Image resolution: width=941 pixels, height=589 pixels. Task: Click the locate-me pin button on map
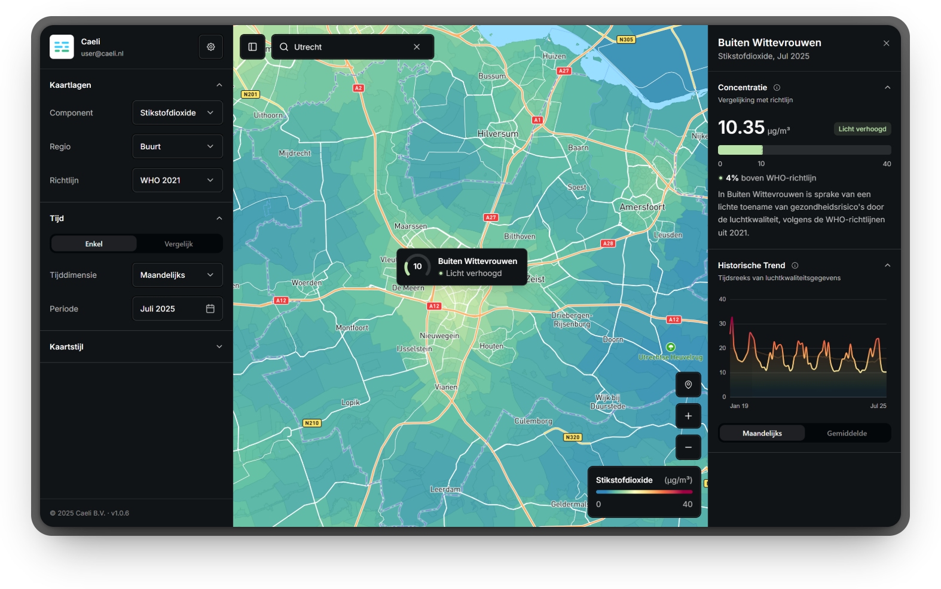[x=688, y=385]
